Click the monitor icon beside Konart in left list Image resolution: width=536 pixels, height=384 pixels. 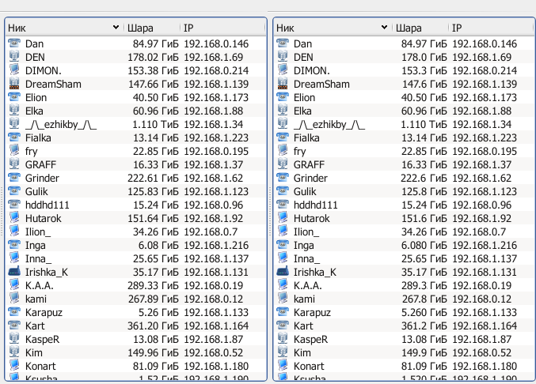[14, 366]
